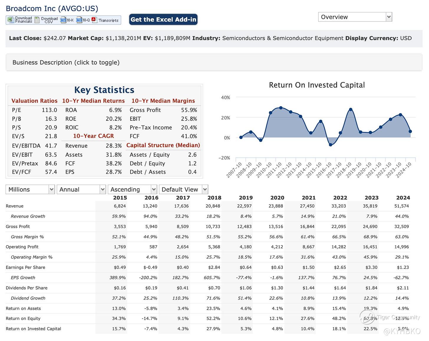Click the 2024-10 chart data point
The height and width of the screenshot is (341, 429).
point(410,132)
